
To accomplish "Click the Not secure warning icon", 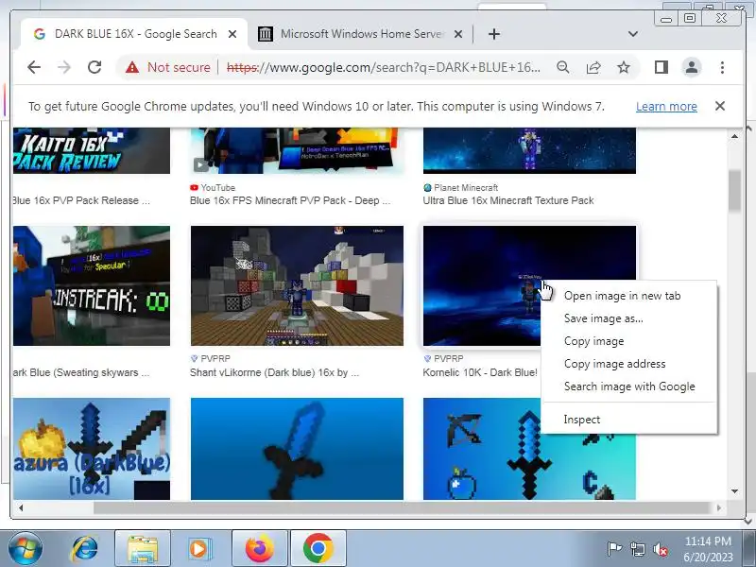I will pos(132,67).
